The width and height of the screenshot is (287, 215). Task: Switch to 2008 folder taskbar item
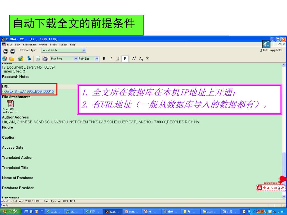pos(210,212)
